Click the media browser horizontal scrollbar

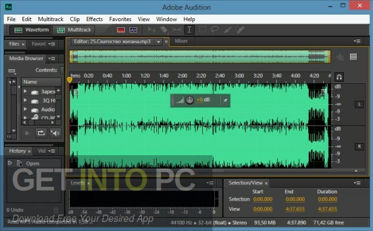[x=38, y=122]
